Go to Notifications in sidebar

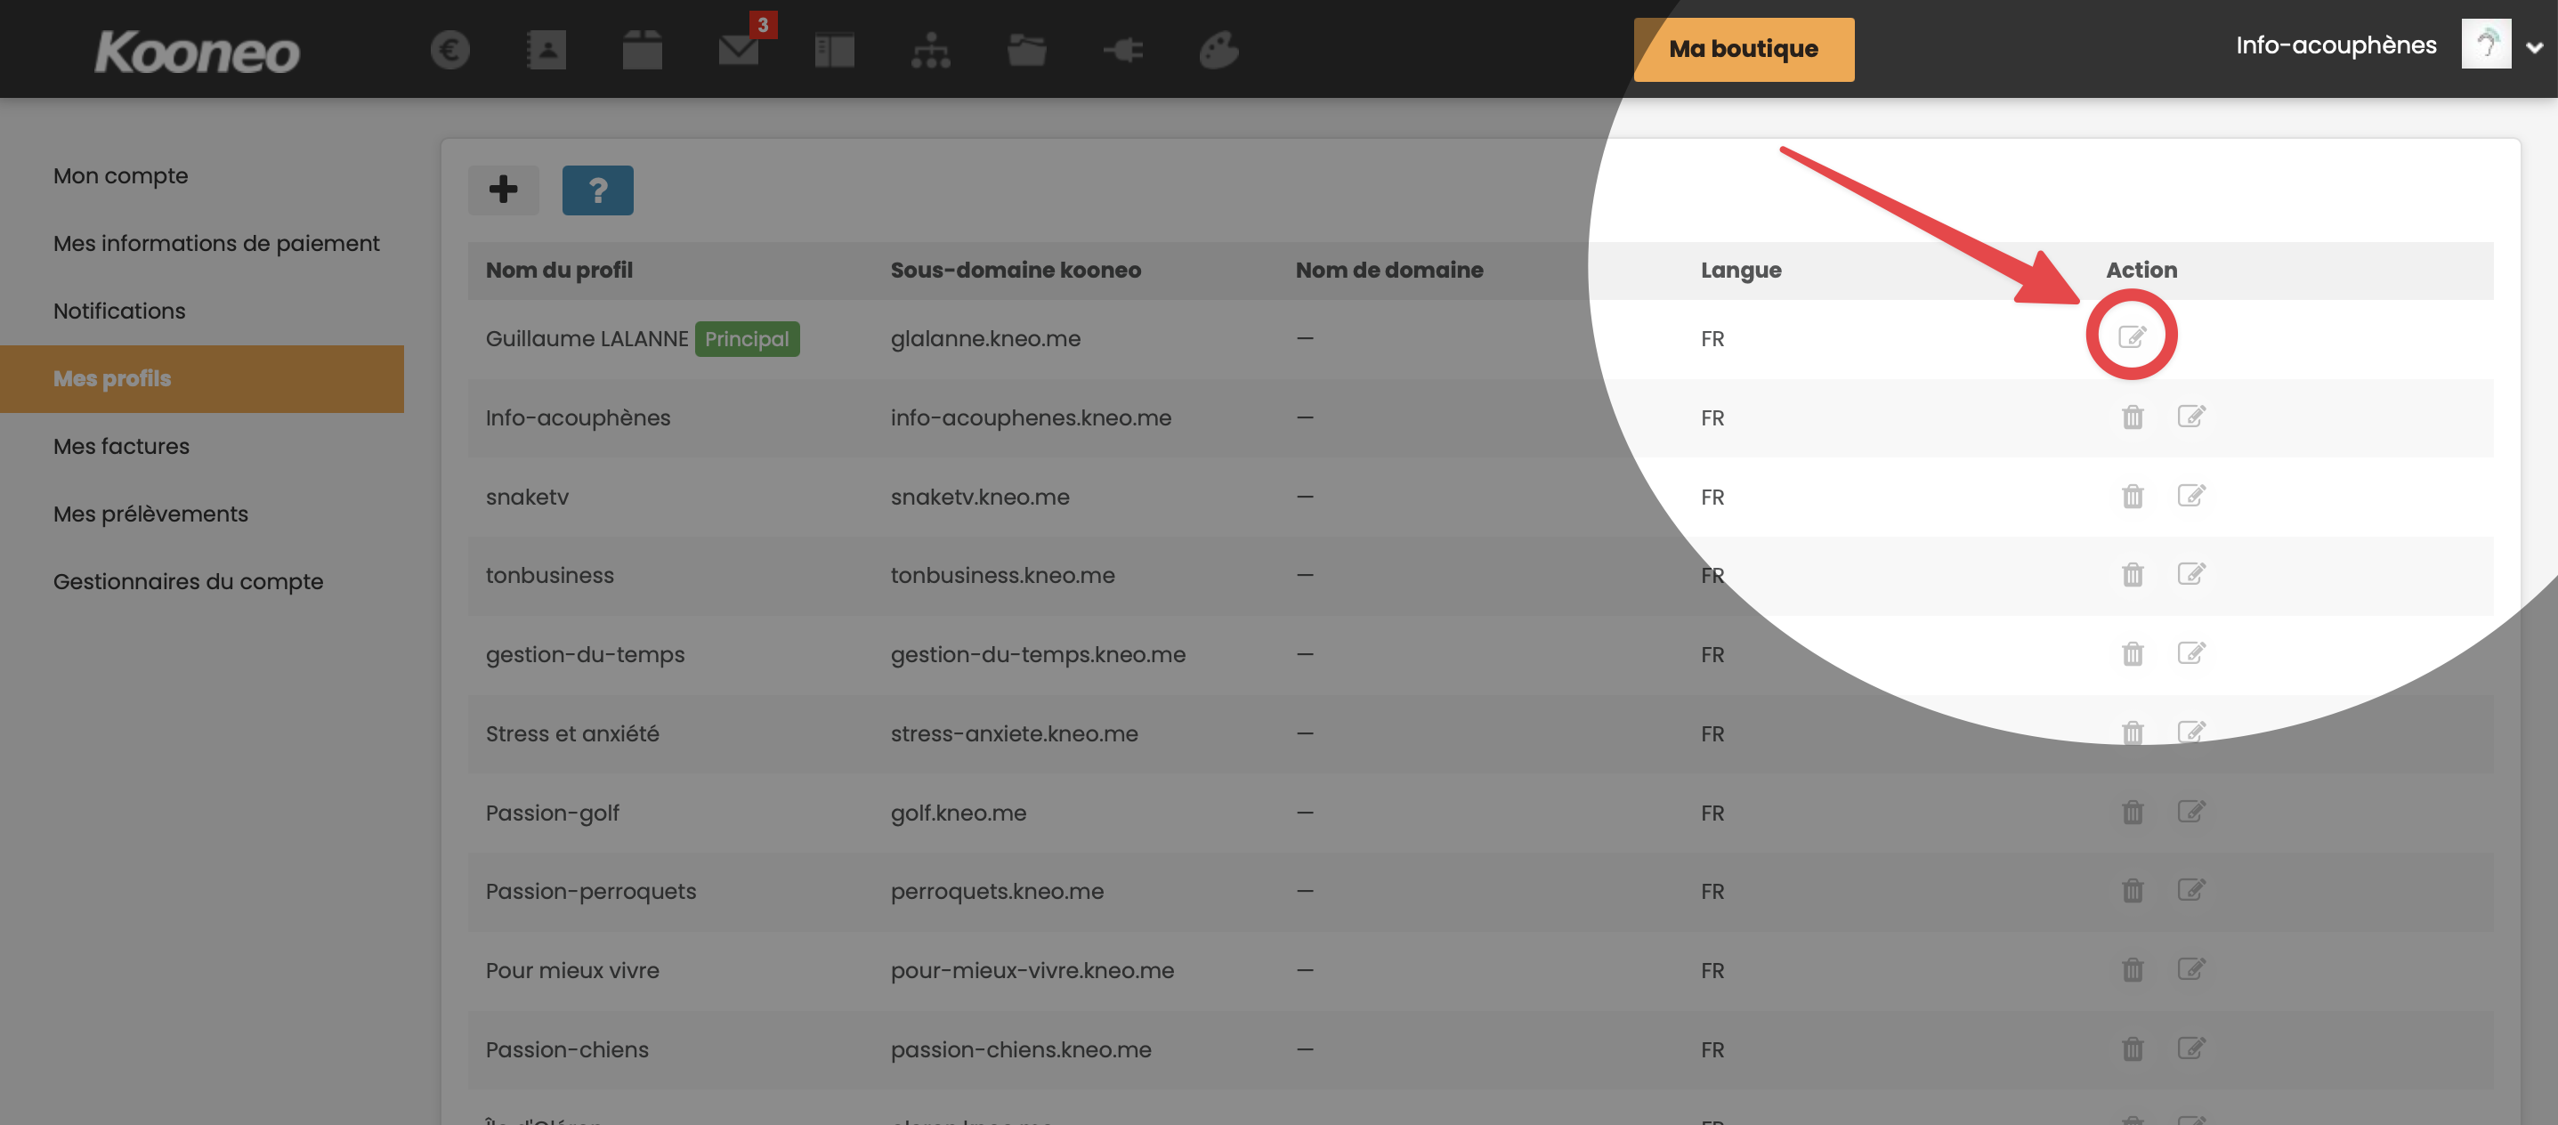click(119, 311)
